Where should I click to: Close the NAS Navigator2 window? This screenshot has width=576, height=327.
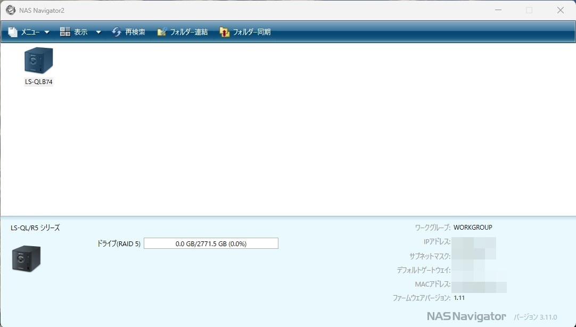tap(560, 10)
